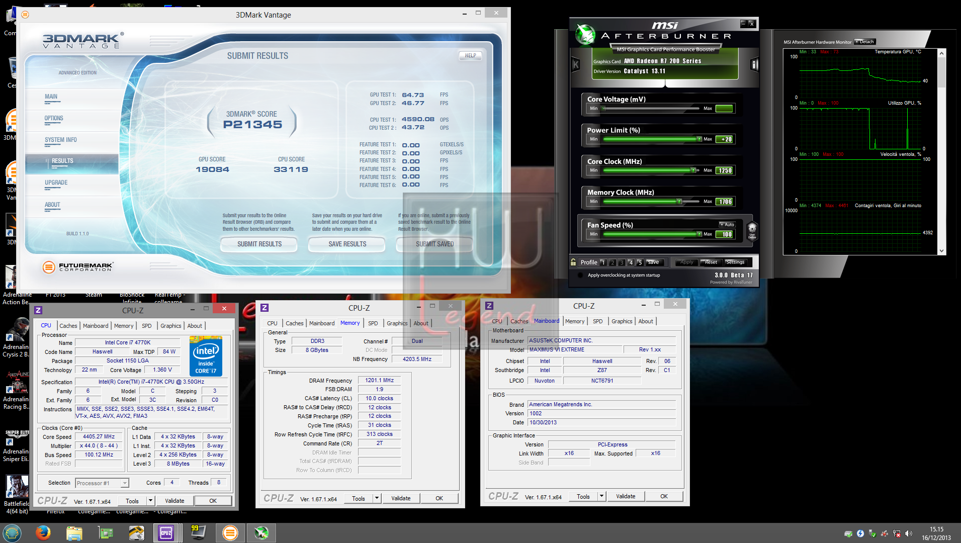
Task: Select Afterburner profile slot 2
Action: tap(612, 262)
